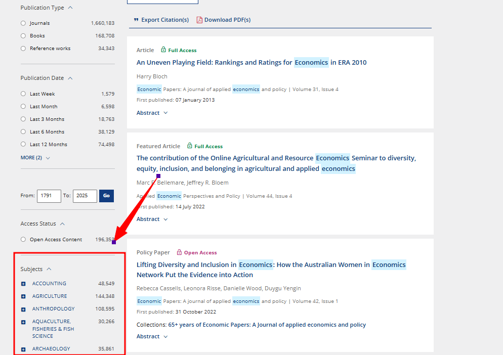Expand Aquaculture, Fisheries & Fish Science plus icon
This screenshot has width=503, height=355.
[x=23, y=322]
